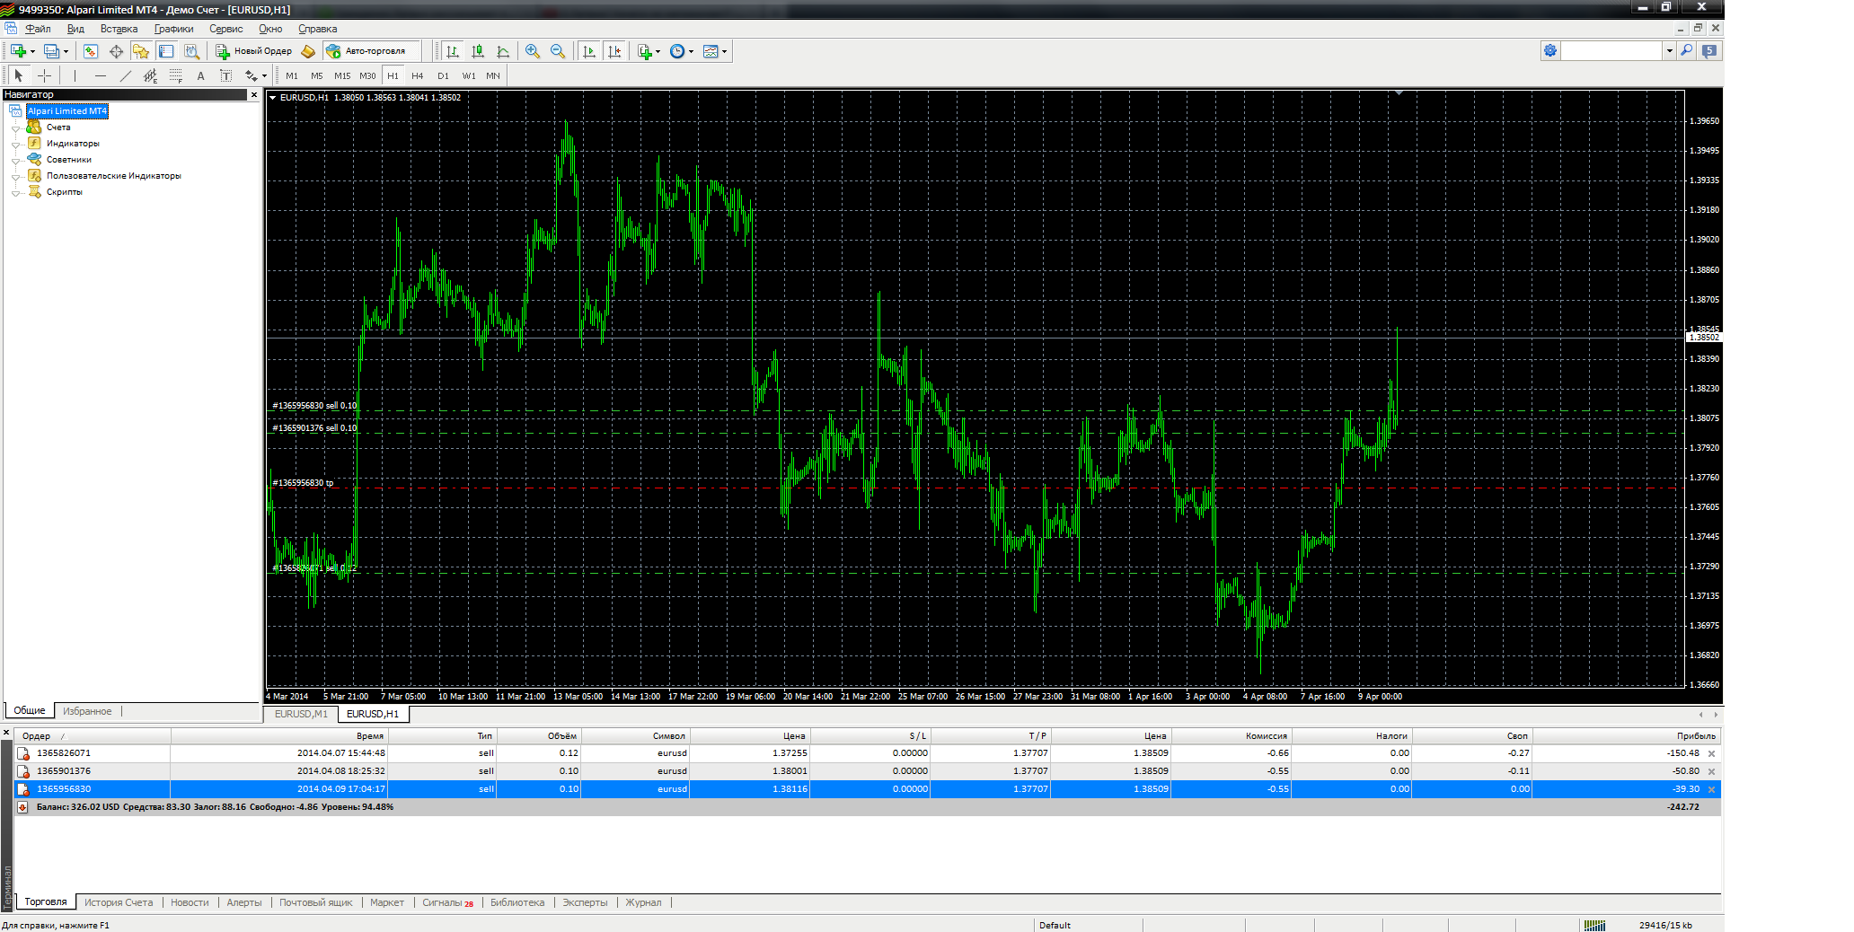Screen dimensions: 1854x932
Task: Toggle chart shift from right edge
Action: (x=614, y=51)
